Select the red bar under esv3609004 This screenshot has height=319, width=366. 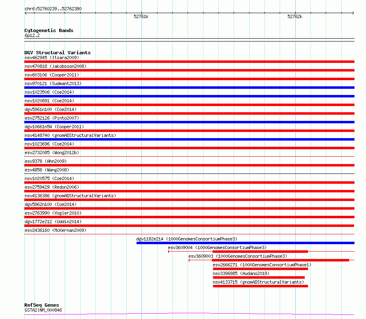click(260, 252)
